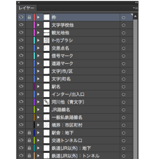
Task: Click target circle of 文字学校他 layer
Action: (123, 25)
